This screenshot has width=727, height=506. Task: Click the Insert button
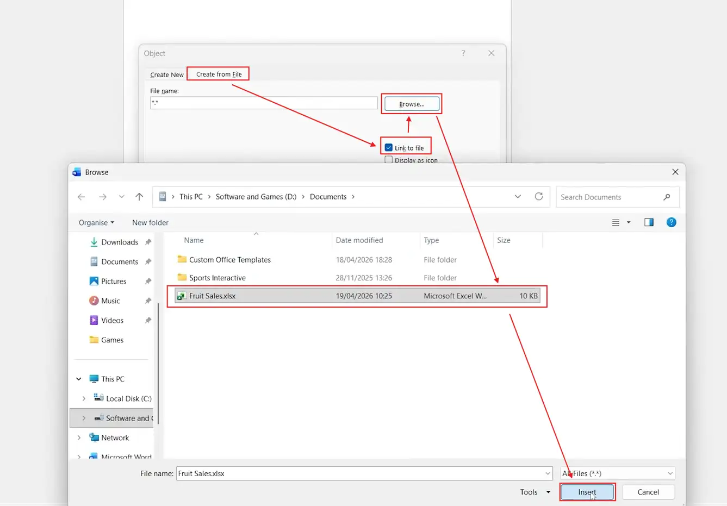coord(587,492)
